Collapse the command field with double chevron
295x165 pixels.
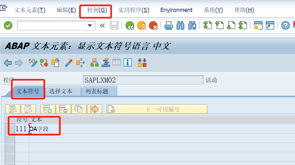click(102, 25)
